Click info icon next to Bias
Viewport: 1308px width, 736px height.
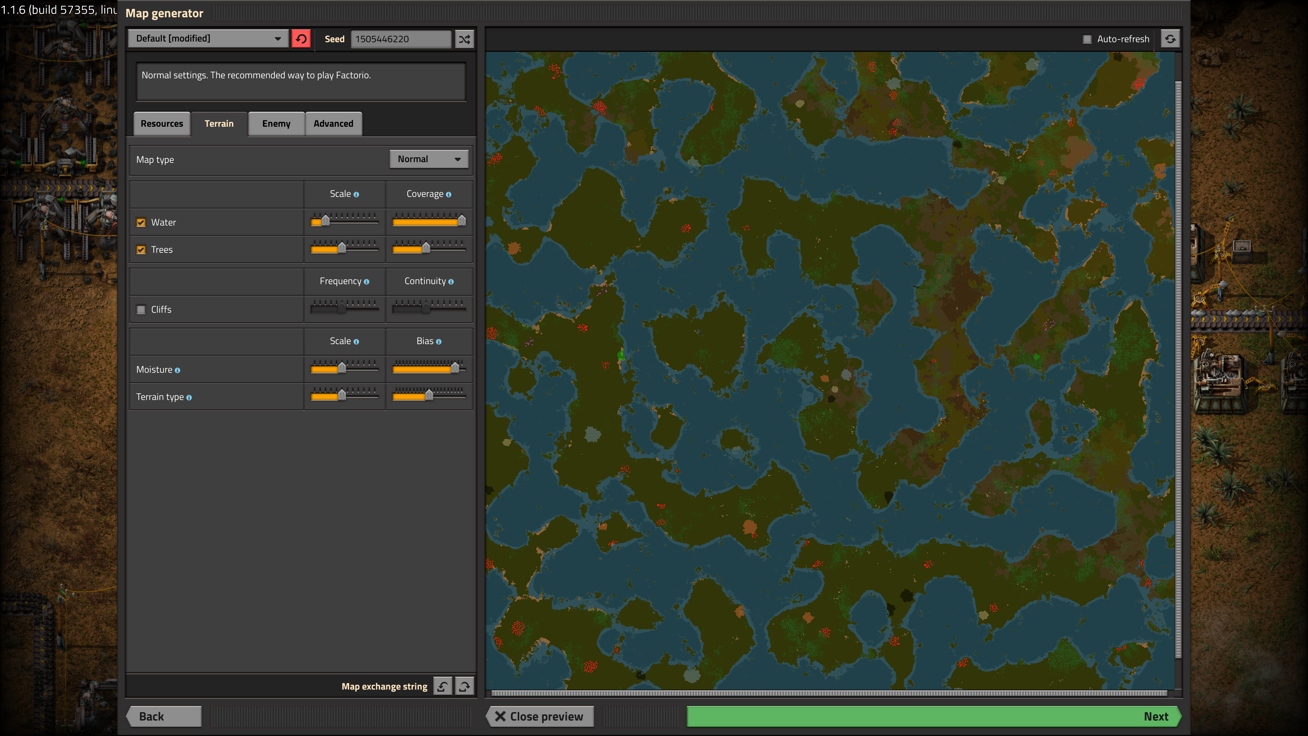[x=439, y=342]
